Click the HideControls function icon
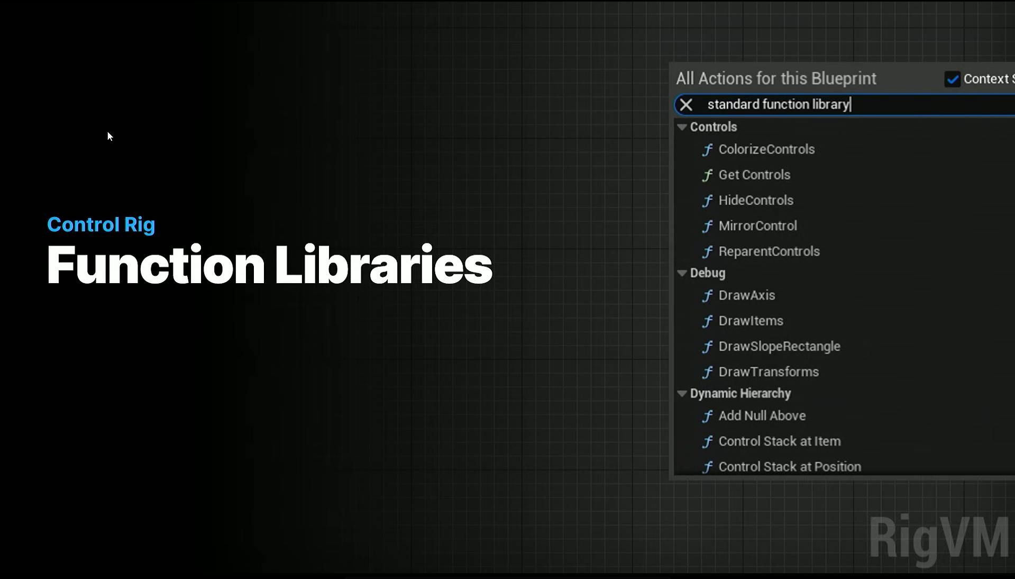This screenshot has height=579, width=1015. coord(707,201)
